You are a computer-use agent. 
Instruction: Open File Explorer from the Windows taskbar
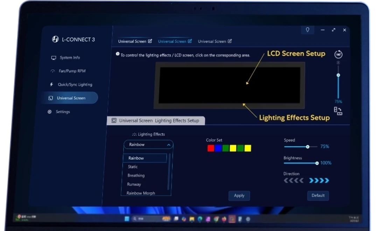click(192, 219)
